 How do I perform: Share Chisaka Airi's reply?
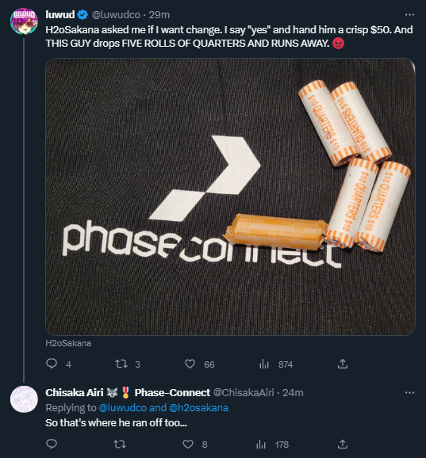point(343,445)
